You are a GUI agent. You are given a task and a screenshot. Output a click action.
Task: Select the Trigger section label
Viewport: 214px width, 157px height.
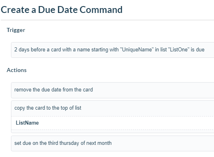16,30
